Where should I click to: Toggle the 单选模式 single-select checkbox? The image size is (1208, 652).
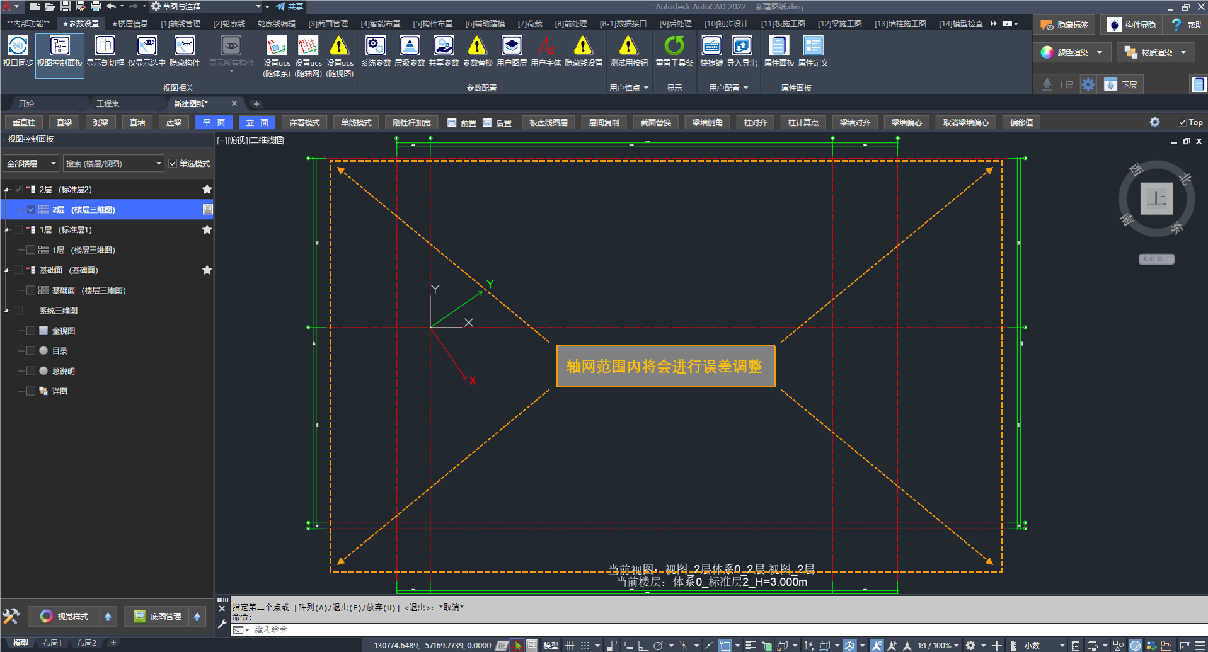tap(173, 164)
